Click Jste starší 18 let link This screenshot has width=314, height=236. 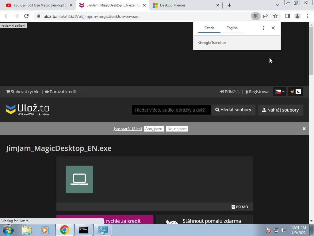(128, 129)
